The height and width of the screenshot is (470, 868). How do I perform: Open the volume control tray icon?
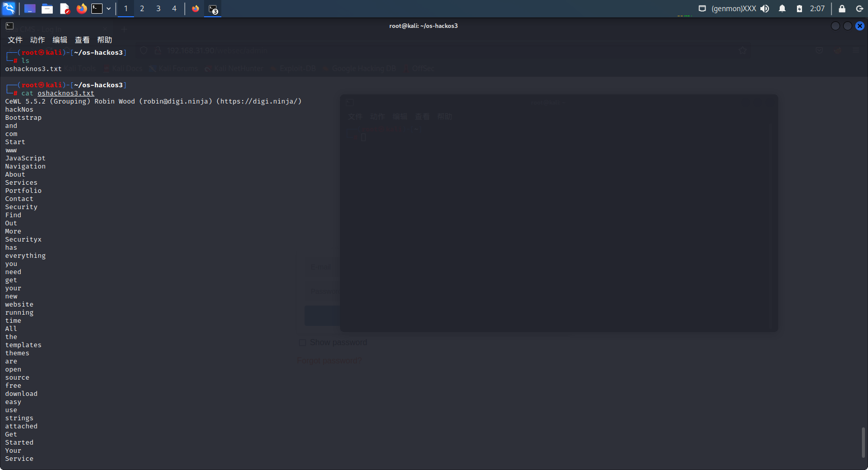click(x=765, y=9)
